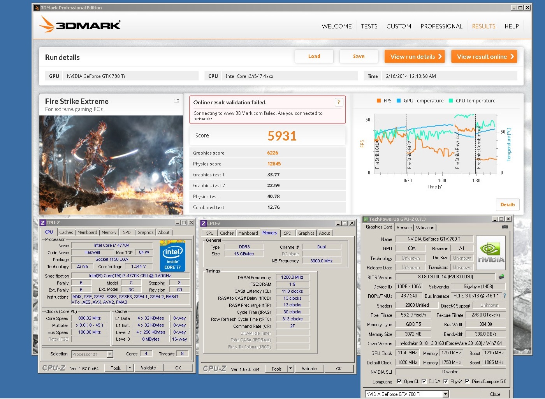This screenshot has height=399, width=545.
Task: Click the Driver Version field in GPU-Z
Action: 450,343
